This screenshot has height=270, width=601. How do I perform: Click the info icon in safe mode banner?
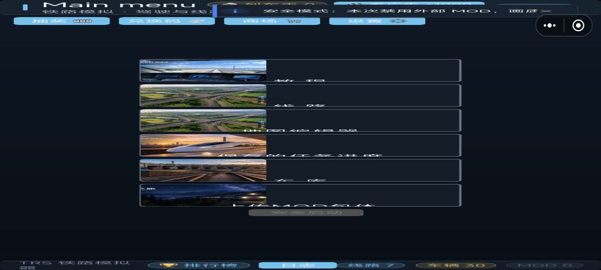pyautogui.click(x=235, y=11)
